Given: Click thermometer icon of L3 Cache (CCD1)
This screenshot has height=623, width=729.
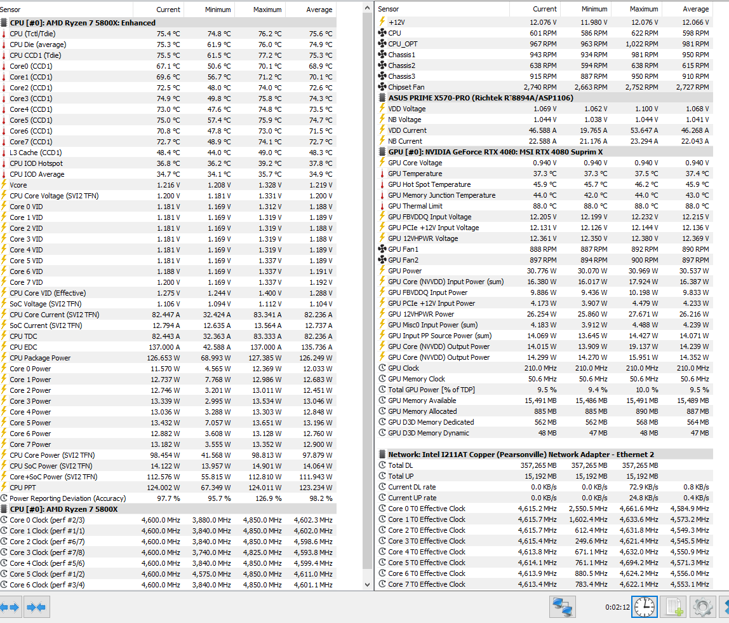Looking at the screenshot, I should (4, 153).
